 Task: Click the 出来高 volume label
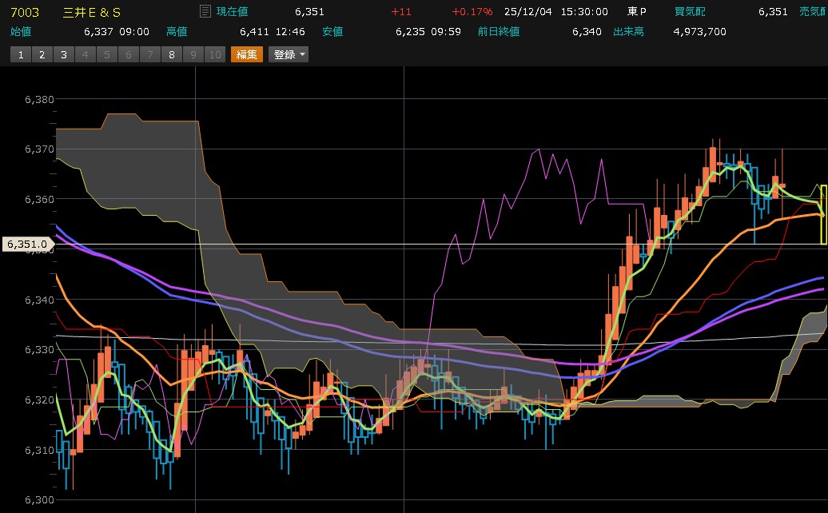(628, 31)
